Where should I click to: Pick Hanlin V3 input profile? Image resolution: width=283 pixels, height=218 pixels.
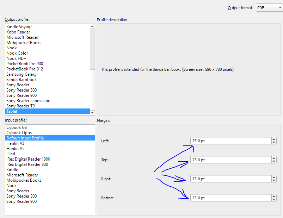[x=50, y=143]
